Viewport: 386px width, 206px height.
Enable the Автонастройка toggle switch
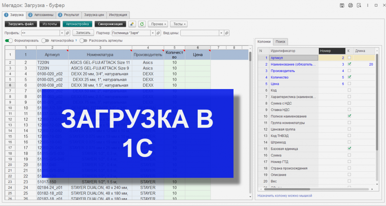[x=45, y=41]
